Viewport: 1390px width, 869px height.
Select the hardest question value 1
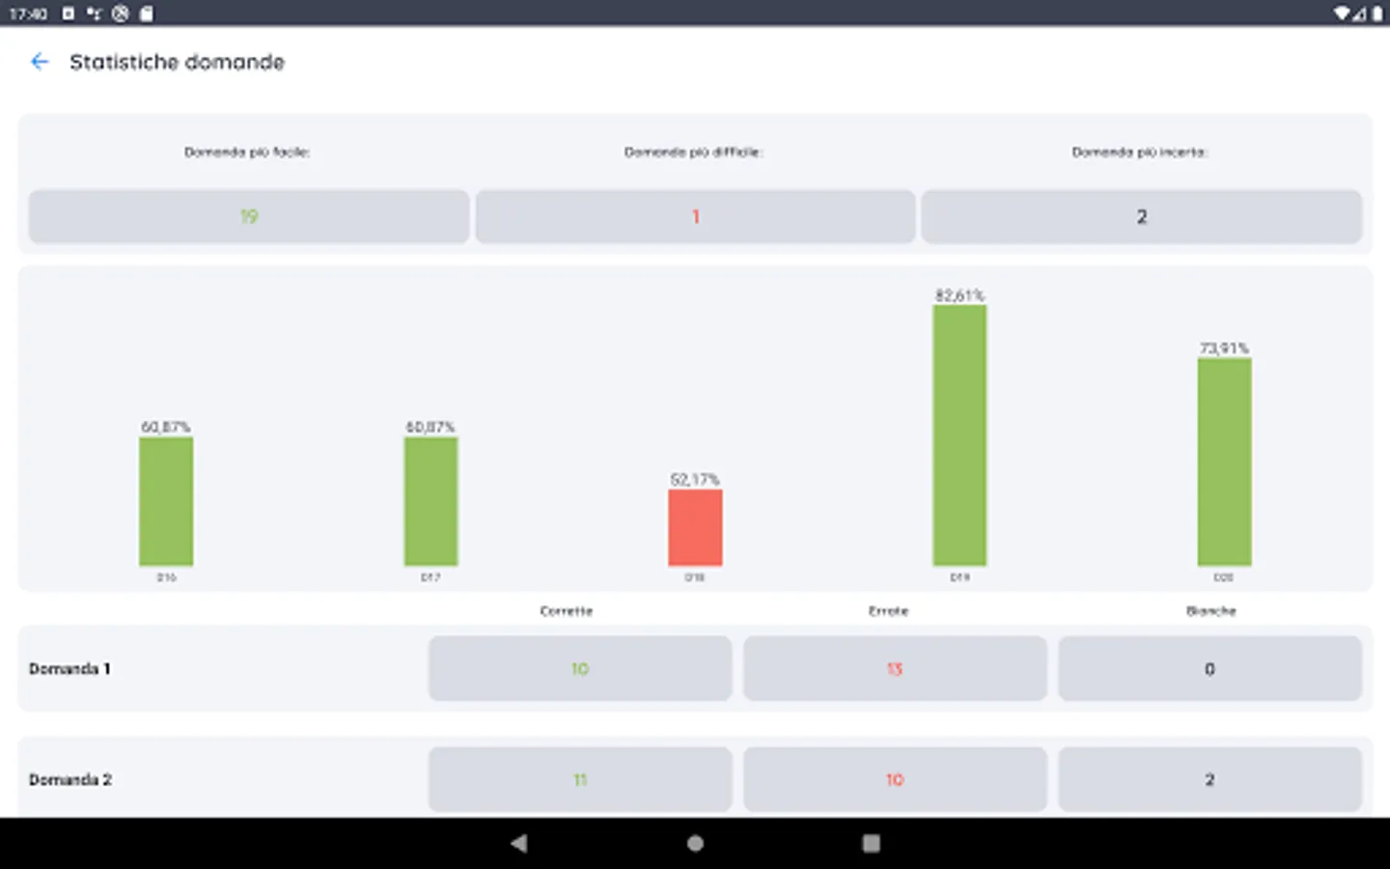(x=695, y=216)
